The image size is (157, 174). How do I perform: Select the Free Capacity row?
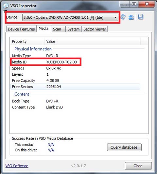[75, 81]
